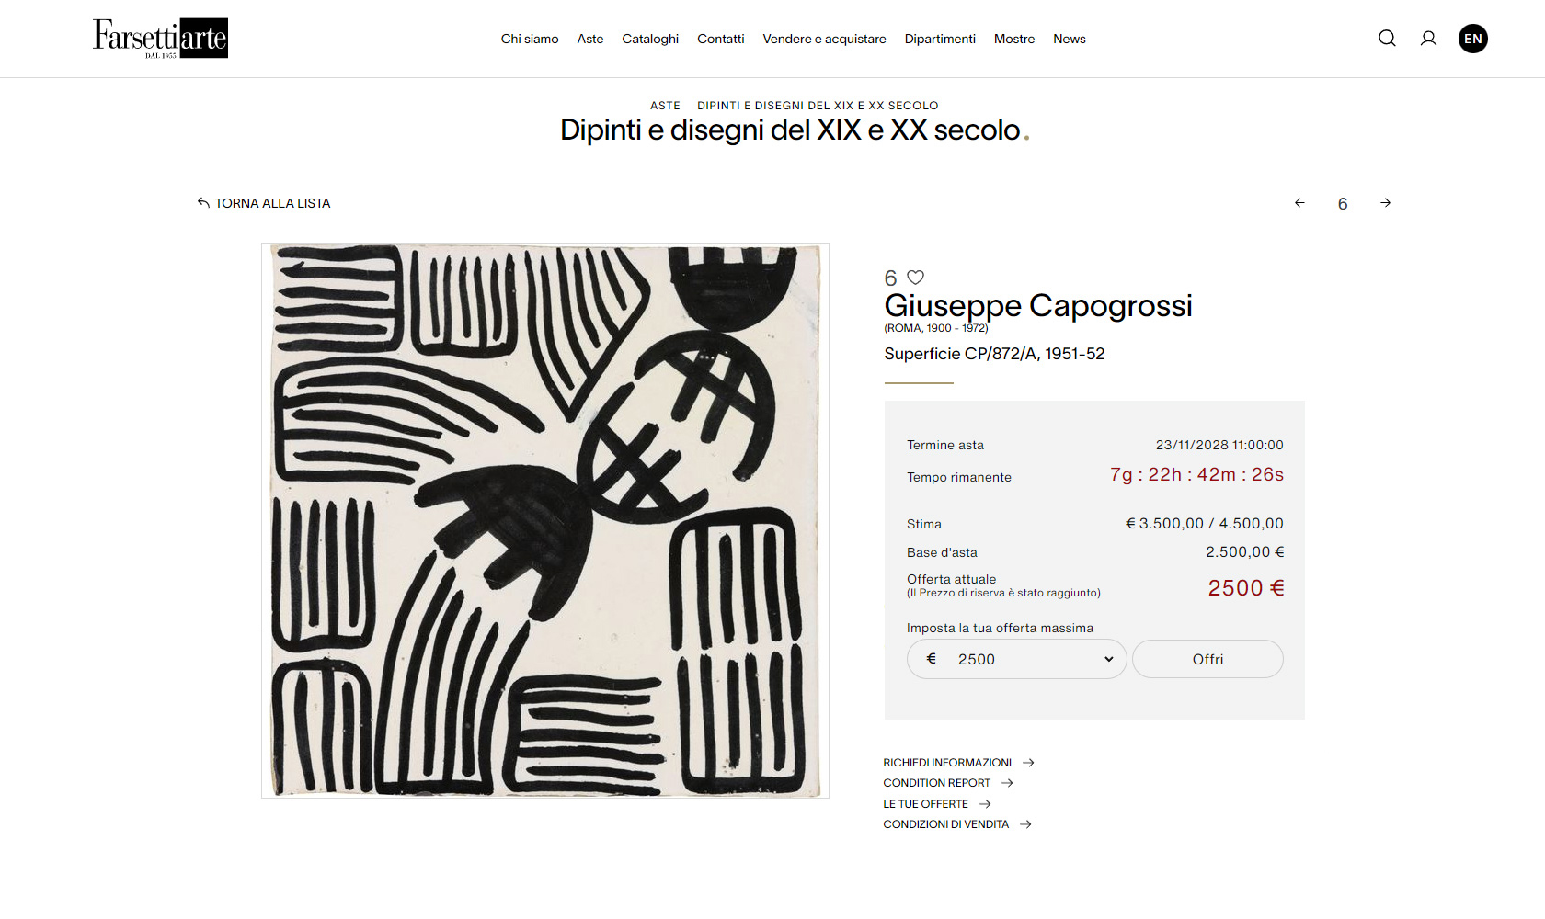Click the Offri bid button

[1207, 659]
